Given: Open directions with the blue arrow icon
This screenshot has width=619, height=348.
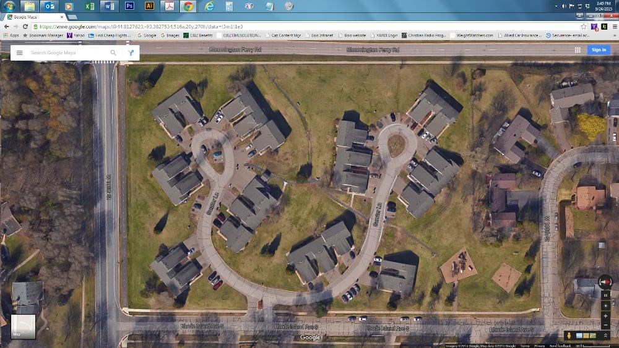Looking at the screenshot, I should click(131, 53).
